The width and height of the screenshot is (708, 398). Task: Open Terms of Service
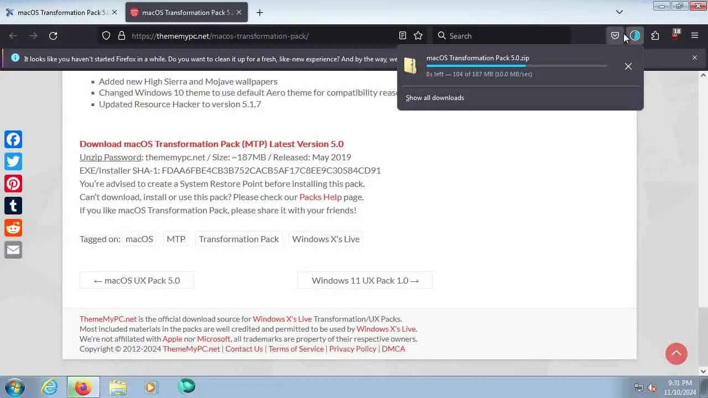pos(296,349)
